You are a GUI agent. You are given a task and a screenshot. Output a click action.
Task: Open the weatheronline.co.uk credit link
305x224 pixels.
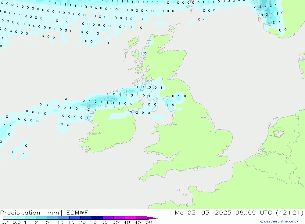[279, 221]
